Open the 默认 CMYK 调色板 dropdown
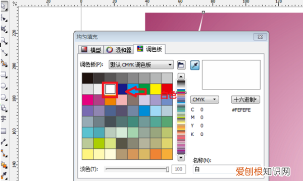 click(x=141, y=65)
